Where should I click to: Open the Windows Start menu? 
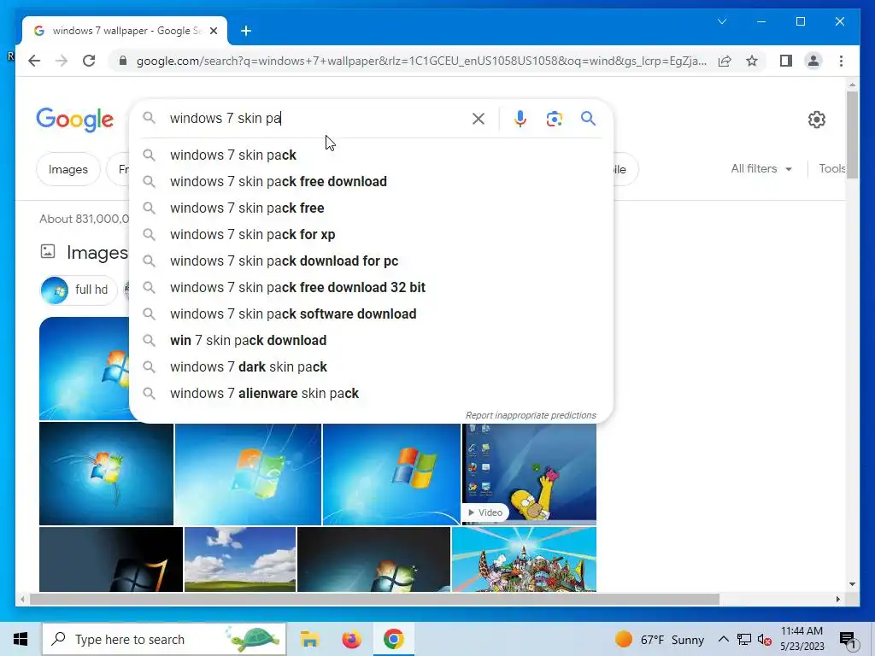pyautogui.click(x=21, y=639)
